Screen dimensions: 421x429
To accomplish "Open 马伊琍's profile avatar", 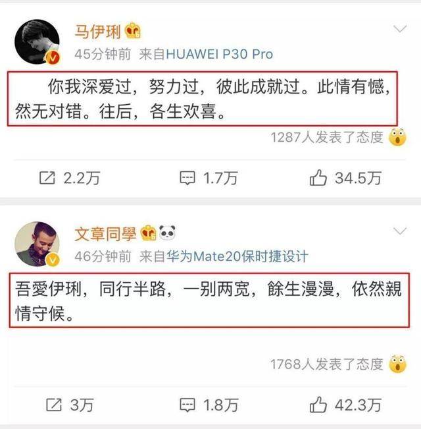I will point(37,42).
